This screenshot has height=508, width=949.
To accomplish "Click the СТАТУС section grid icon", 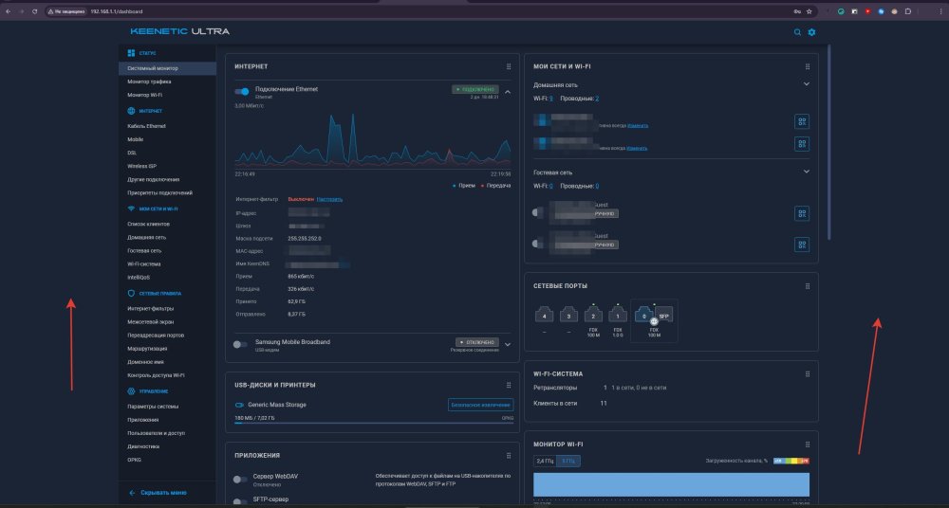I will click(131, 53).
